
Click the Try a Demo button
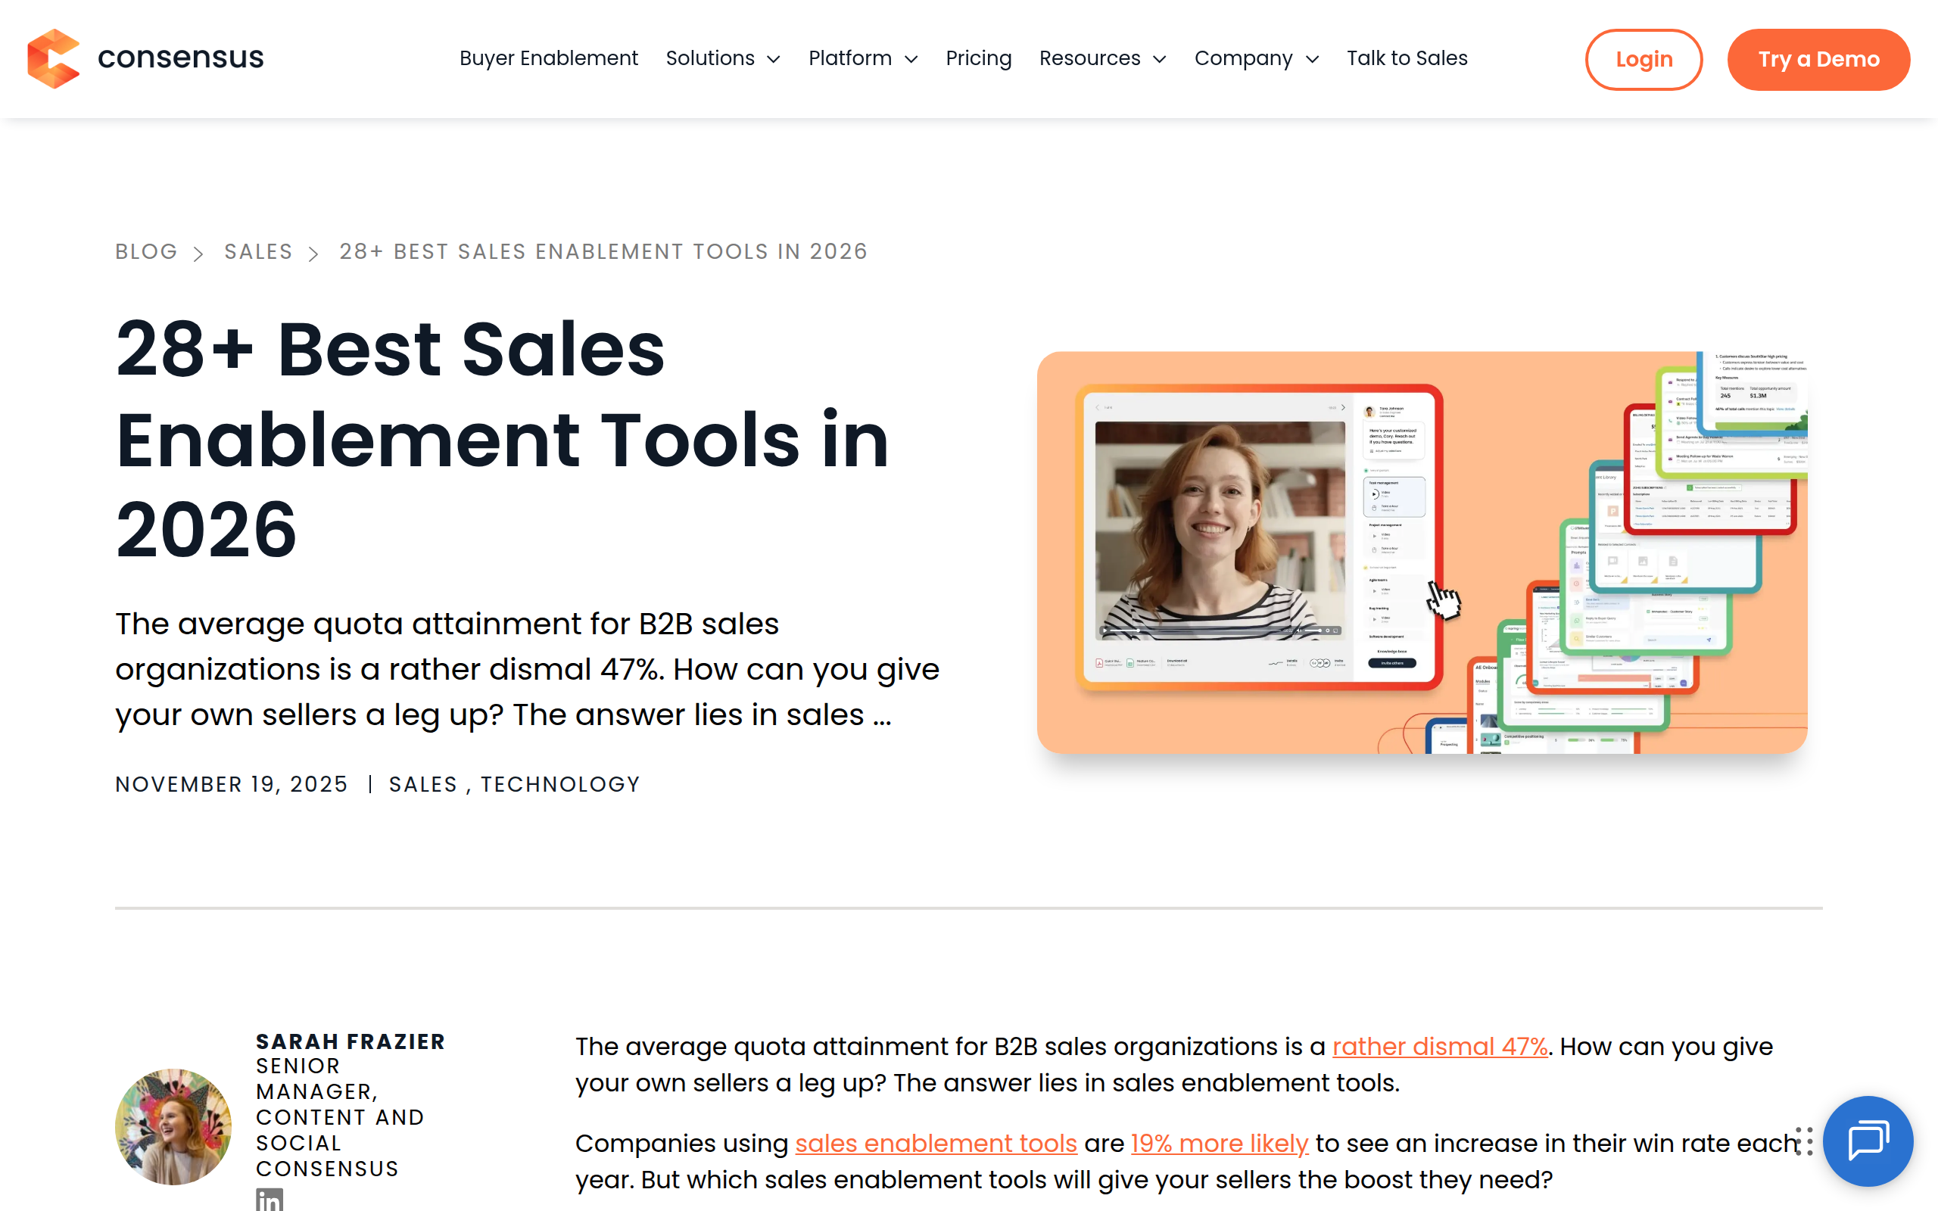coord(1818,58)
